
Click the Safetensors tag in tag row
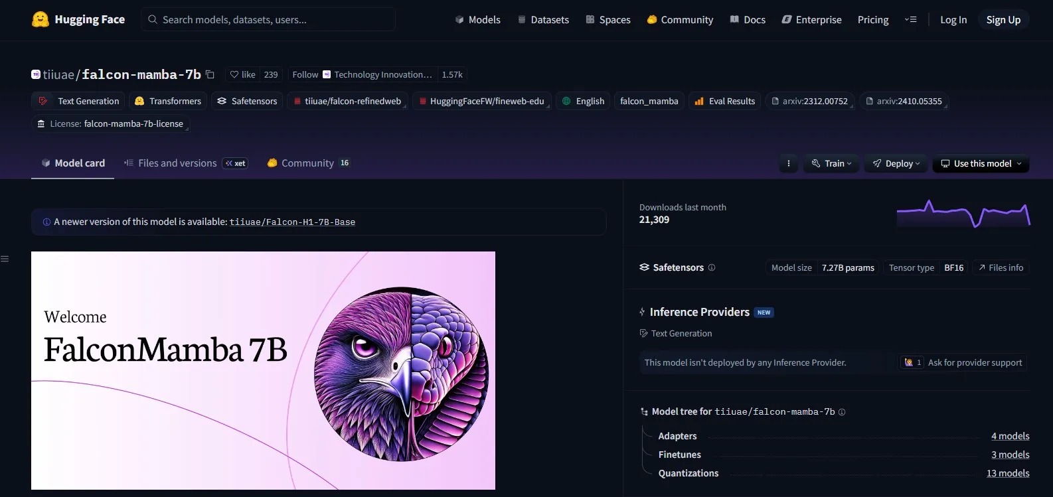(247, 101)
